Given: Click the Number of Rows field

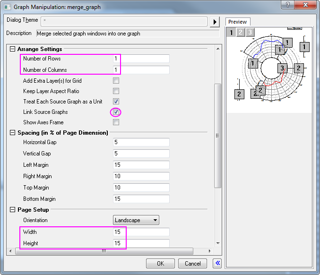Looking at the screenshot, I should click(141, 59).
